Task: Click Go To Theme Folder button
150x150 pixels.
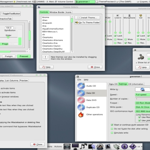Action: click(x=87, y=22)
